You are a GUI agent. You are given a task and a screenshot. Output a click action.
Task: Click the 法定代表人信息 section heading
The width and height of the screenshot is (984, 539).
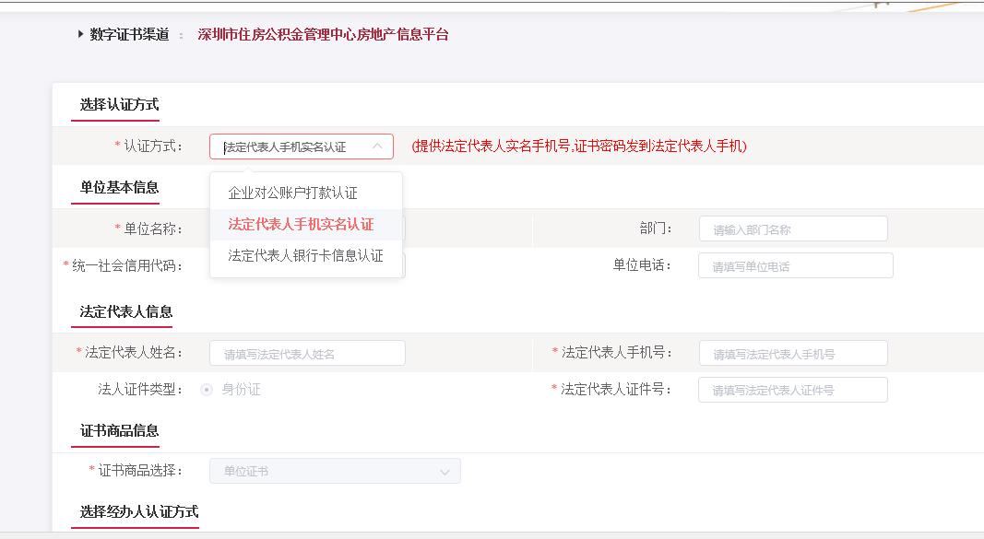[x=125, y=311]
